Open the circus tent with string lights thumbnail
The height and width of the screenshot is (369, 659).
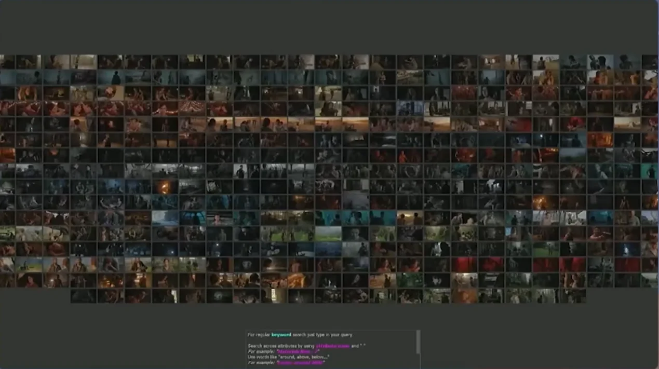click(192, 108)
